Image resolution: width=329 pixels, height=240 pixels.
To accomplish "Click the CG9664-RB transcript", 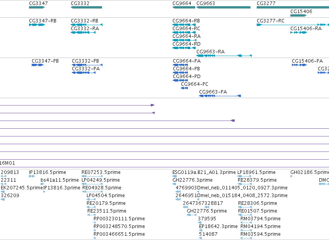I will [x=184, y=25].
